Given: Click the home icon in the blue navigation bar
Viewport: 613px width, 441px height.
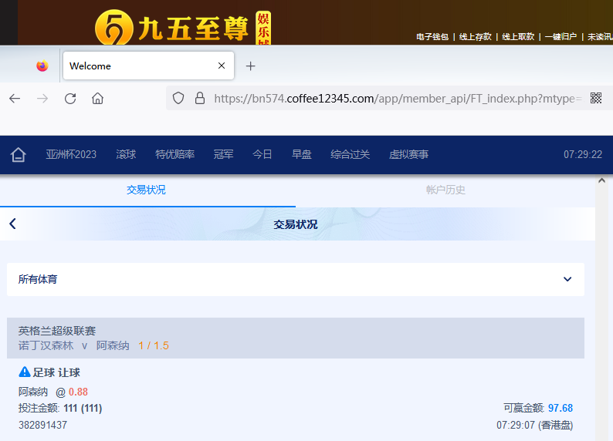Looking at the screenshot, I should [x=18, y=155].
